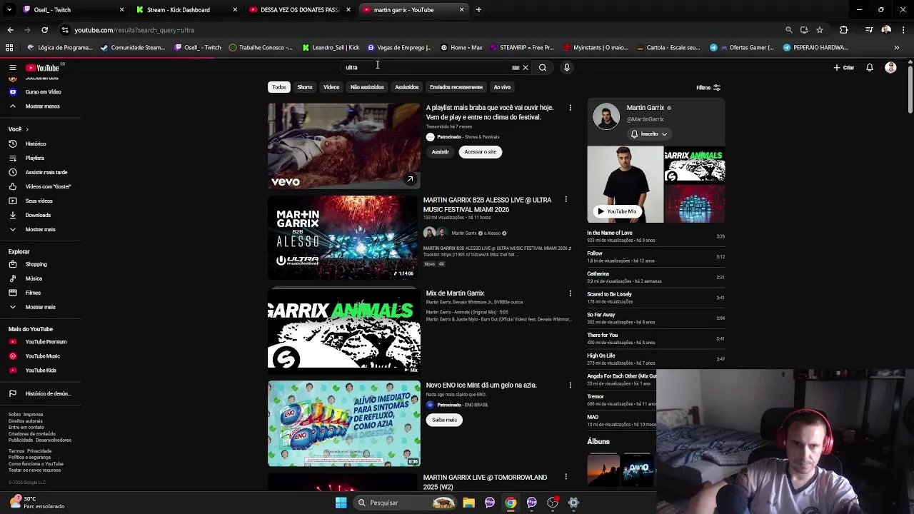This screenshot has height=514, width=914.
Task: Open options for the ENO Ice Mint ad
Action: (x=570, y=385)
